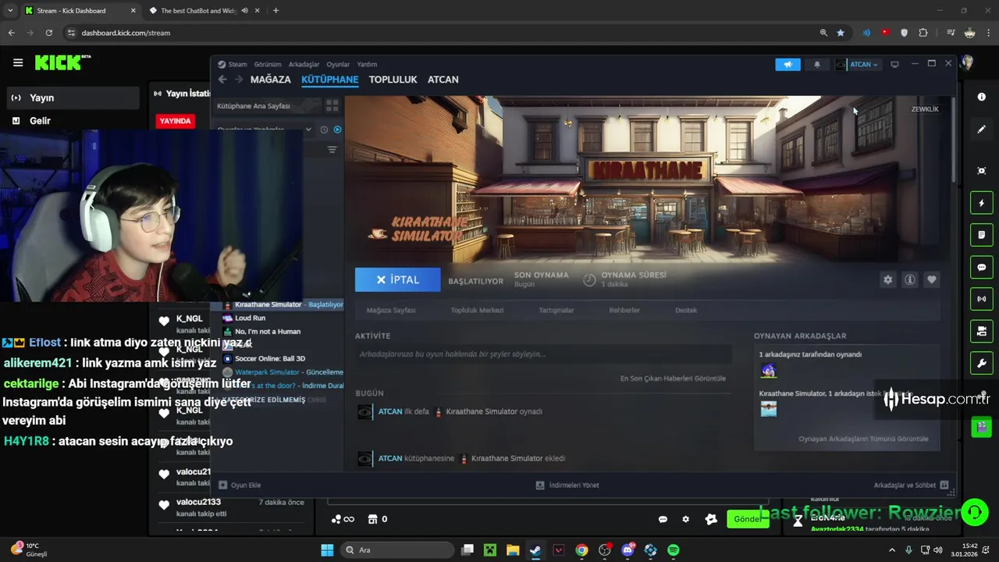Toggle the ready-to-play filter icon
Viewport: 999px width, 562px height.
coord(337,130)
